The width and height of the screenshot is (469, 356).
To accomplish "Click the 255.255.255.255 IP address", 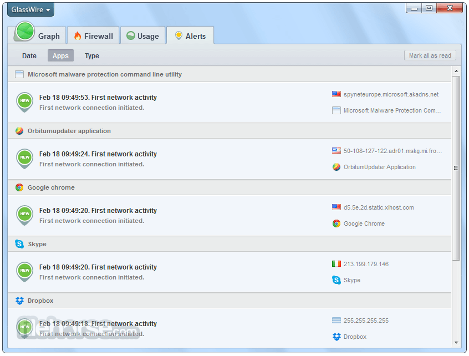I will coord(366,321).
